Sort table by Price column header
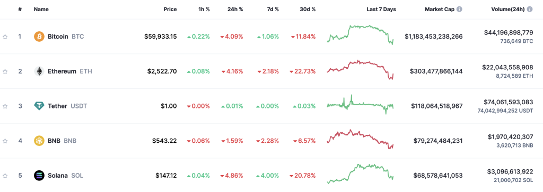Screen dimensions: 543x192 [x=170, y=10]
